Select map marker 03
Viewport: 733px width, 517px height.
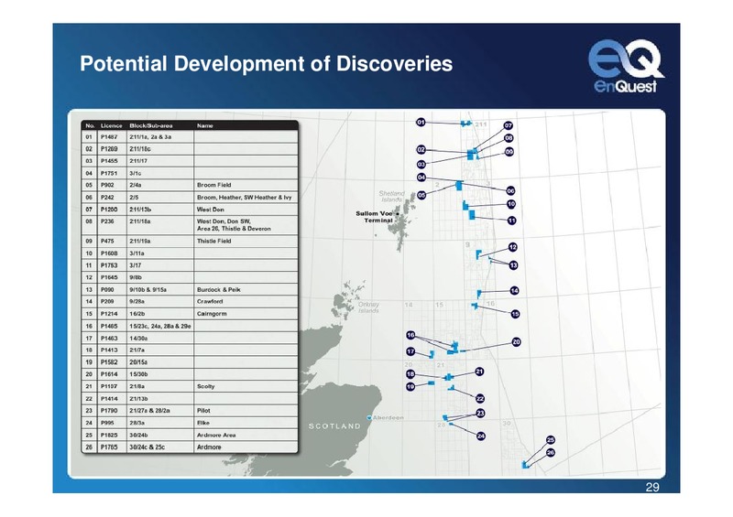pos(421,165)
